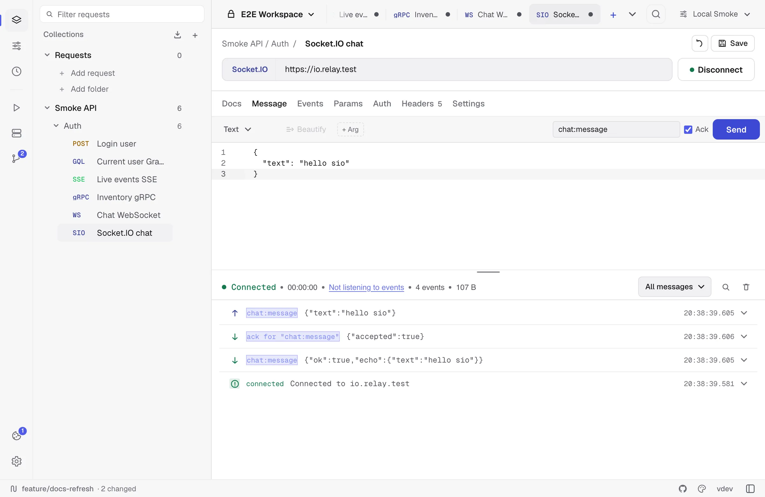Open the git branch icon with badge 2

16,158
